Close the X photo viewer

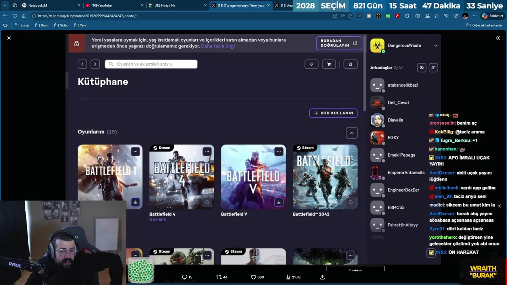tap(9, 38)
